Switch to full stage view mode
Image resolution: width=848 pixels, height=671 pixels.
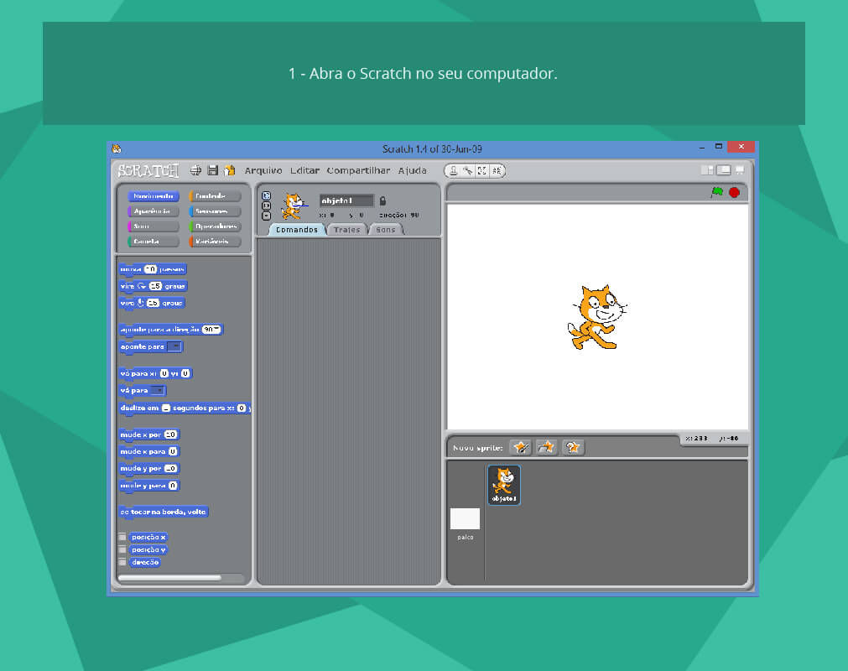point(724,170)
